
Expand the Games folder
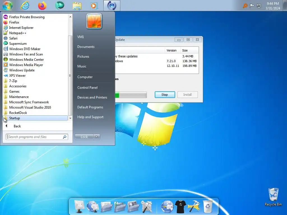tap(35, 92)
